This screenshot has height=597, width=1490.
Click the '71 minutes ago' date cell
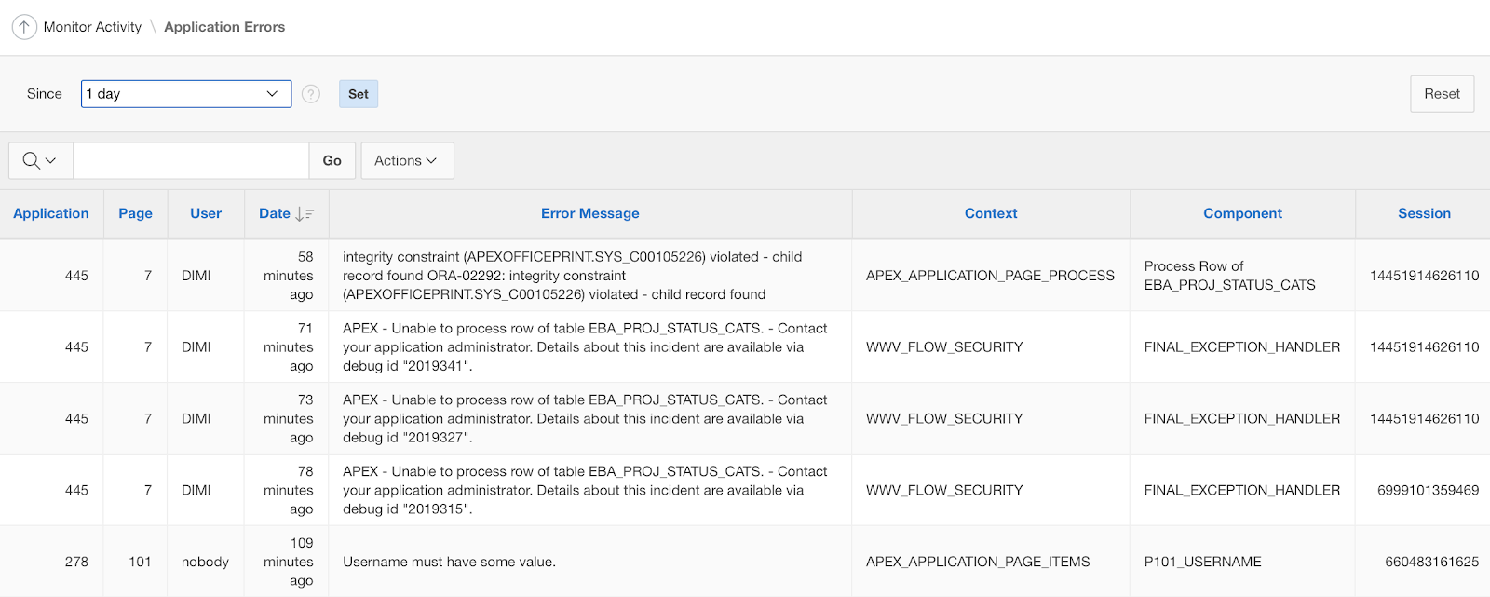point(289,347)
